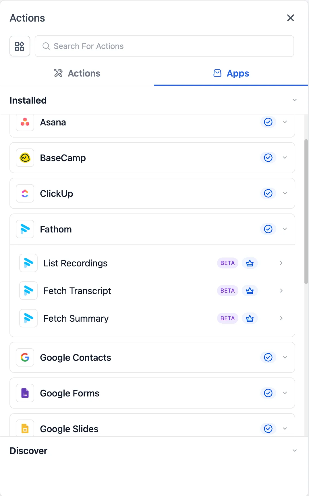309x496 pixels.
Task: Click the Asana app icon
Action: (25, 122)
